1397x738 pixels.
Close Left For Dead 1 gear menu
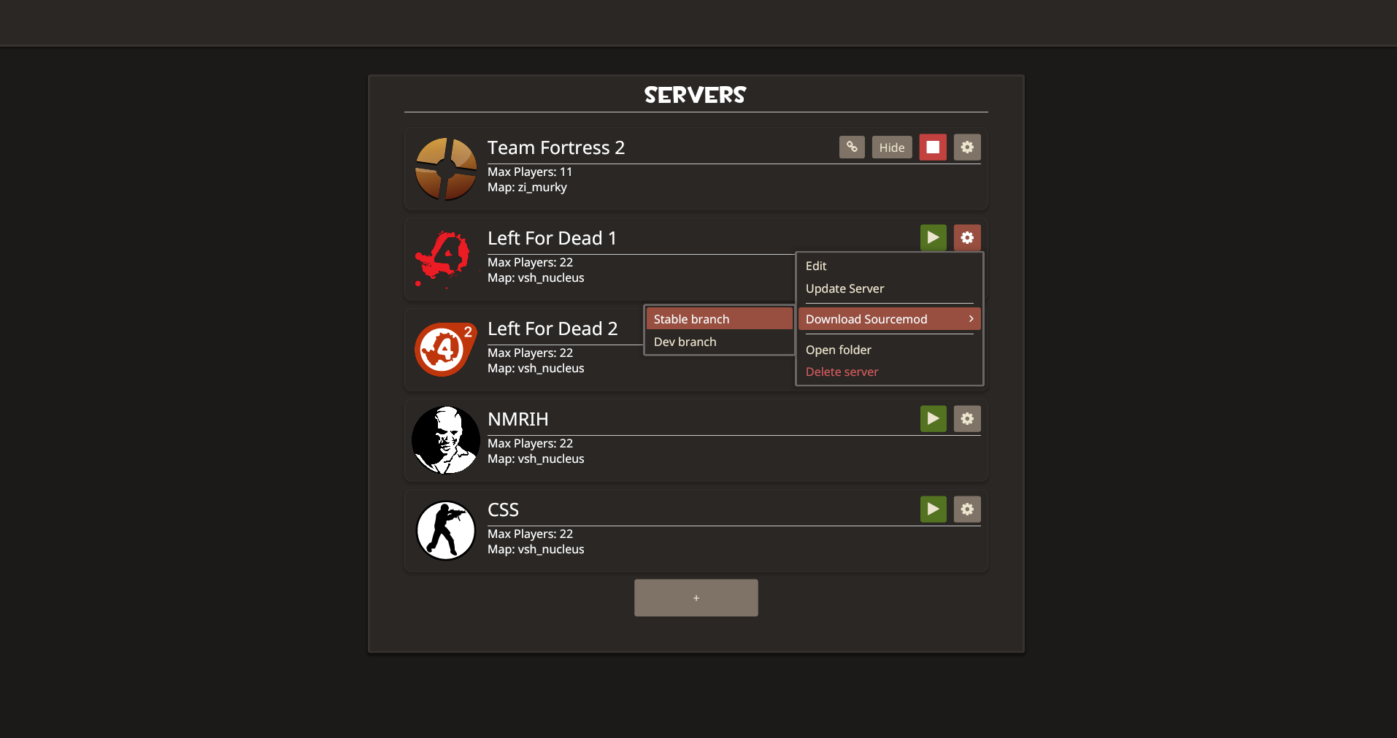[x=967, y=238]
